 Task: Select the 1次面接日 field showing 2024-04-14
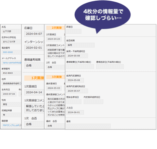[34, 92]
